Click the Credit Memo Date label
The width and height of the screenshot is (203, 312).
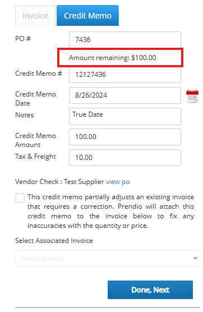point(35,99)
